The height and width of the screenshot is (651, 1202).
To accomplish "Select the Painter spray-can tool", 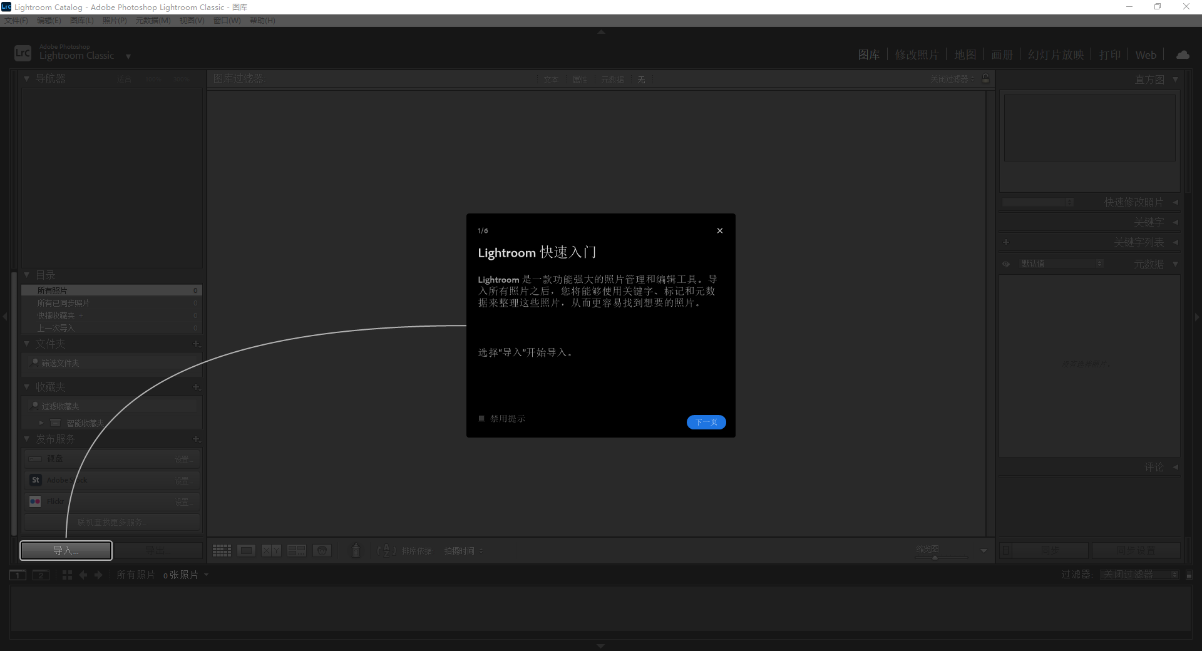I will click(356, 550).
